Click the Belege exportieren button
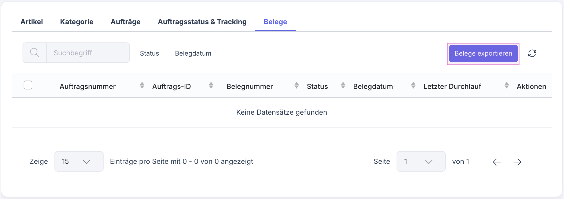The height and width of the screenshot is (199, 564). point(483,53)
